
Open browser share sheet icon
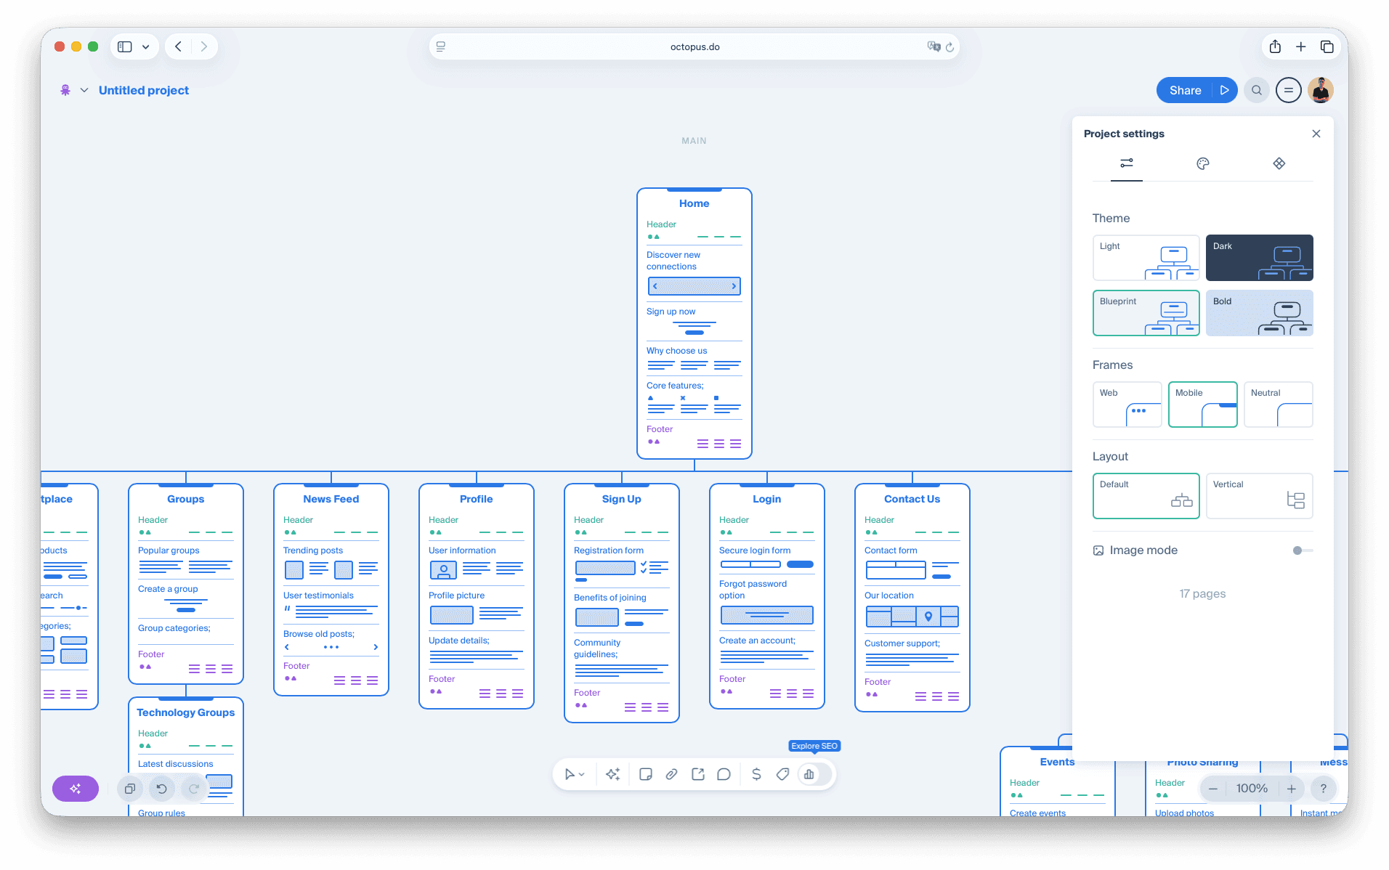[x=1275, y=46]
